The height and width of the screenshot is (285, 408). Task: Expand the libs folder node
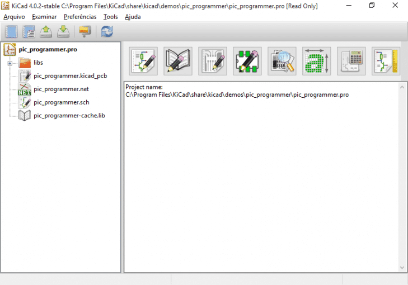pos(10,63)
